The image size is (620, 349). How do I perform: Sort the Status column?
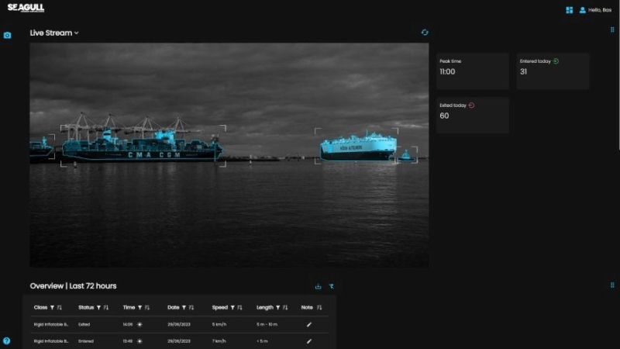tap(106, 307)
